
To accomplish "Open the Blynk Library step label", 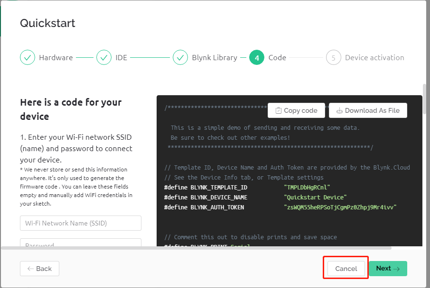I will [215, 57].
